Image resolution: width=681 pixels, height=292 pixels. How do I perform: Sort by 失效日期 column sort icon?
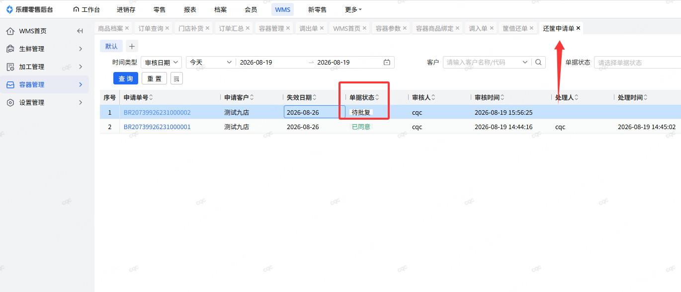coord(314,97)
